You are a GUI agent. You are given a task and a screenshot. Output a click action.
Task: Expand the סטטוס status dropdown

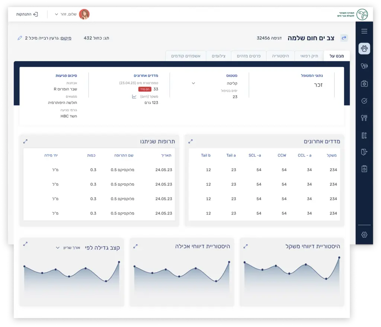(193, 83)
